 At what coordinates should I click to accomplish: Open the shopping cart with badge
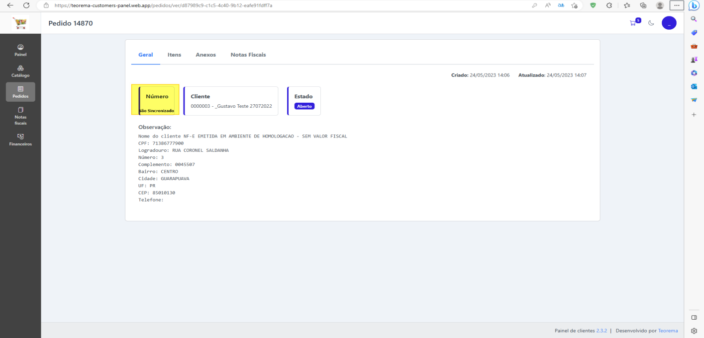click(634, 23)
